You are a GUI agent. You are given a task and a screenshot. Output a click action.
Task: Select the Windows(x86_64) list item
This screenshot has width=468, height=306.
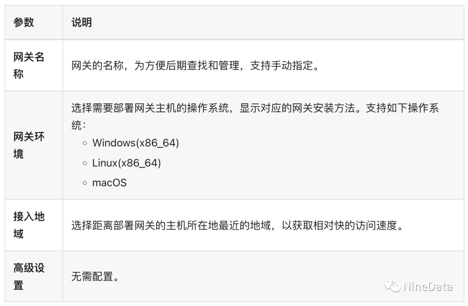(x=135, y=143)
